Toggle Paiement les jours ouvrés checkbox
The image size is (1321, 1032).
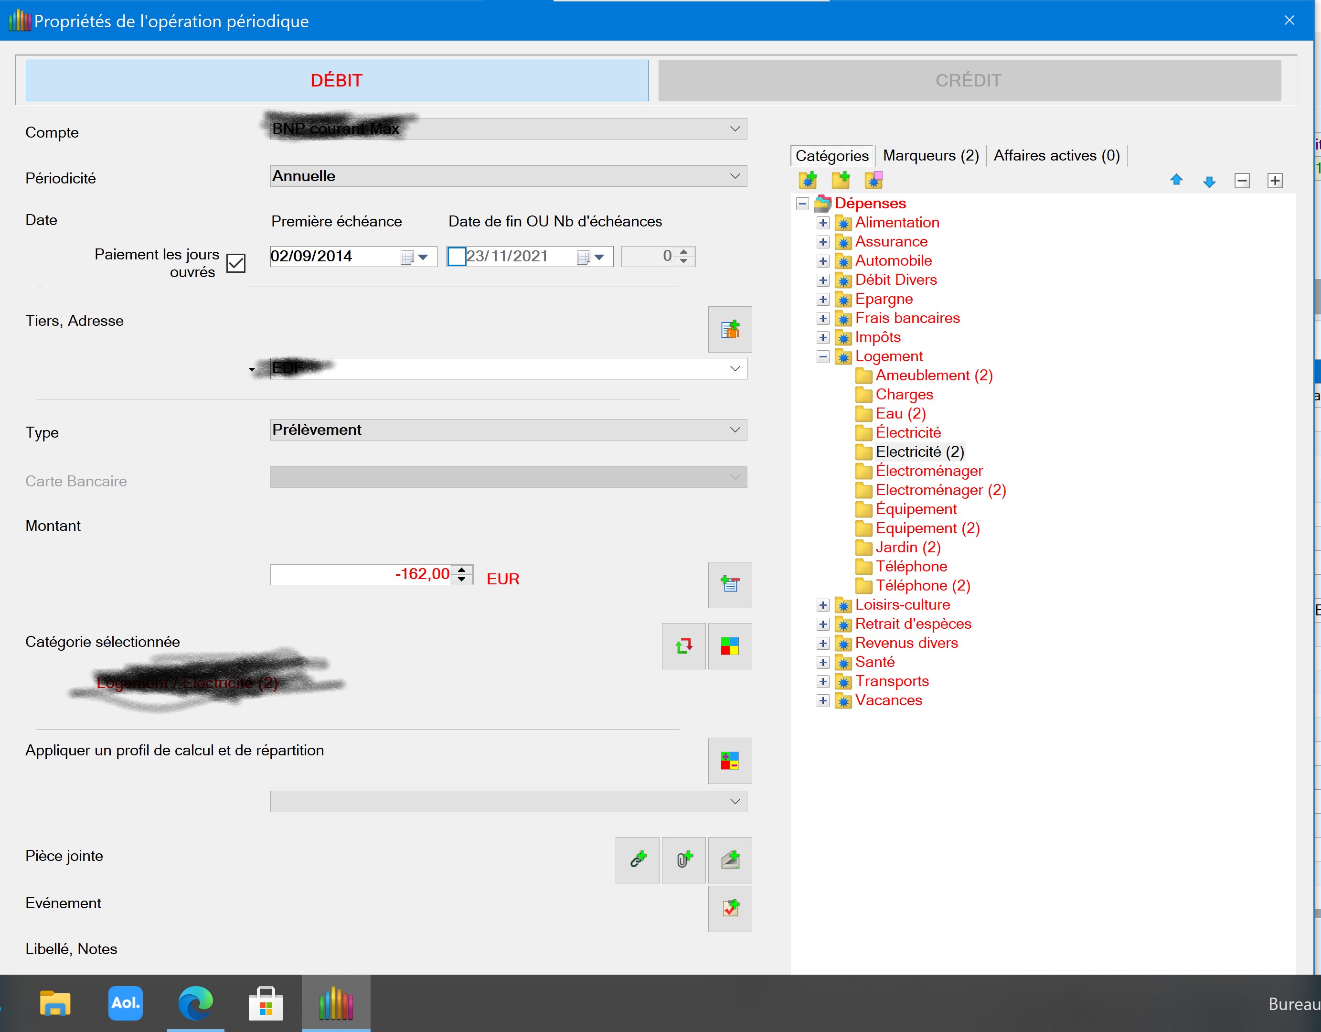(x=235, y=263)
